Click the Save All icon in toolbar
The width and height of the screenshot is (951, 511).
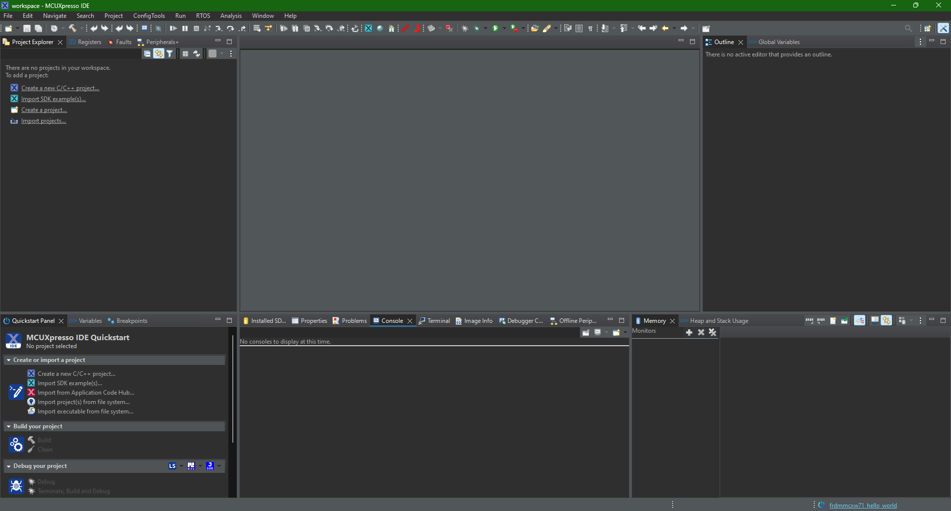pyautogui.click(x=38, y=29)
